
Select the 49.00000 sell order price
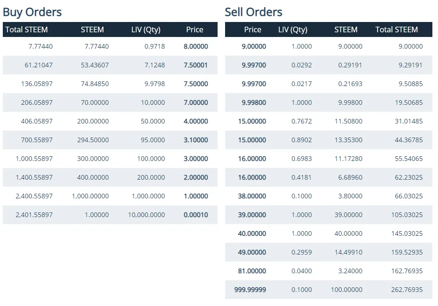click(252, 252)
